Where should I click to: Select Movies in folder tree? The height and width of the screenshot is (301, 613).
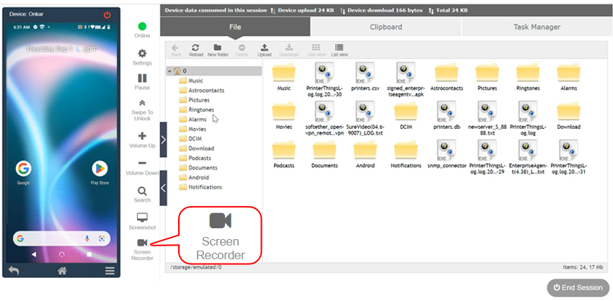(197, 129)
